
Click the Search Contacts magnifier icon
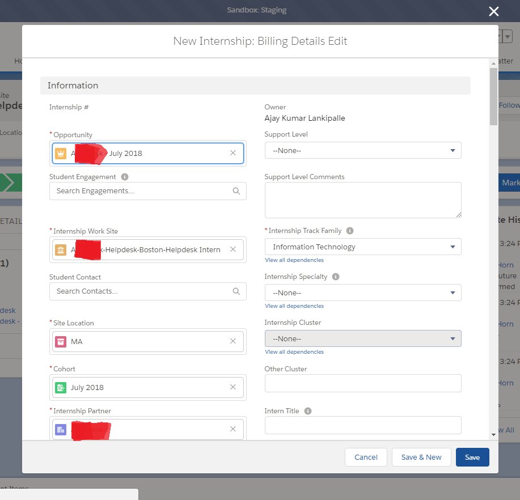pyautogui.click(x=236, y=291)
